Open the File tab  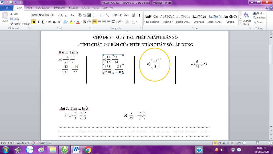point(6,8)
